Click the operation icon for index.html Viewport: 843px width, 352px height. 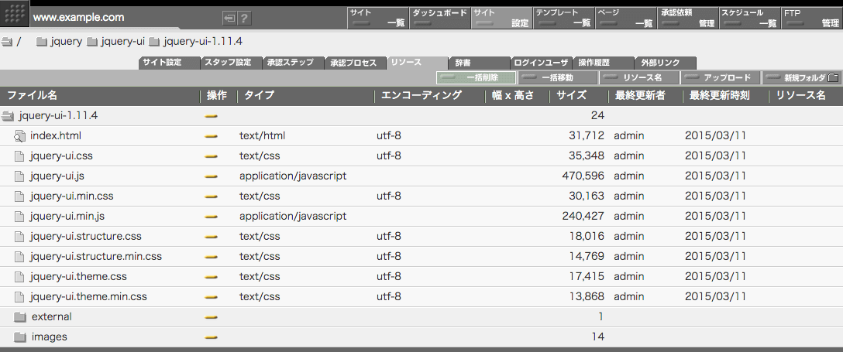pos(211,136)
